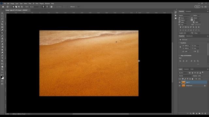Switch to the Adjustments tab
Image resolution: width=209 pixels, height=117 pixels.
[x=189, y=36]
